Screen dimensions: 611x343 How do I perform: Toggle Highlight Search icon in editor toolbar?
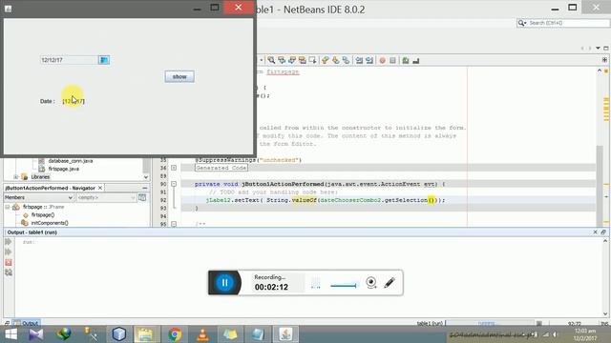pos(303,60)
